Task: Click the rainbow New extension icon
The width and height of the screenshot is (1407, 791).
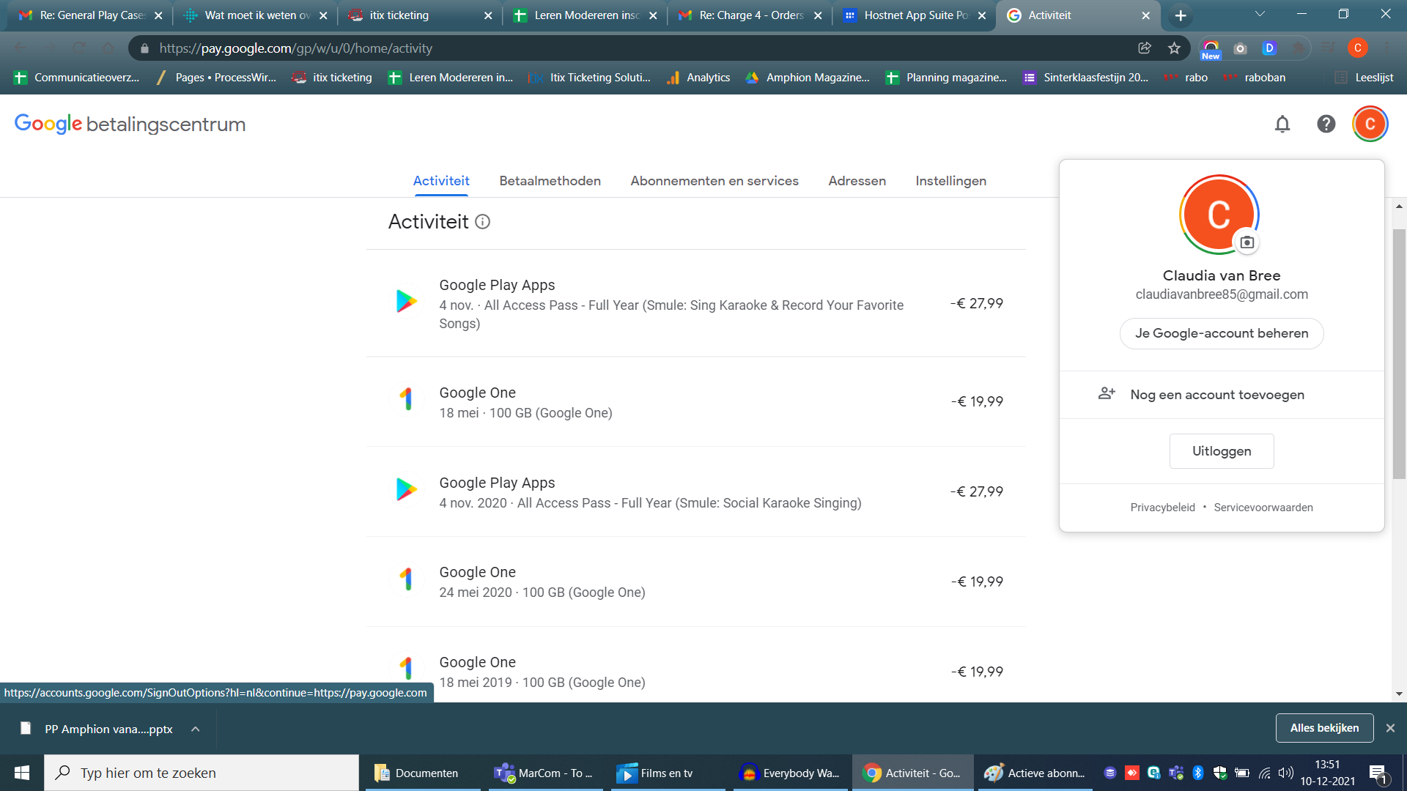Action: 1211,49
